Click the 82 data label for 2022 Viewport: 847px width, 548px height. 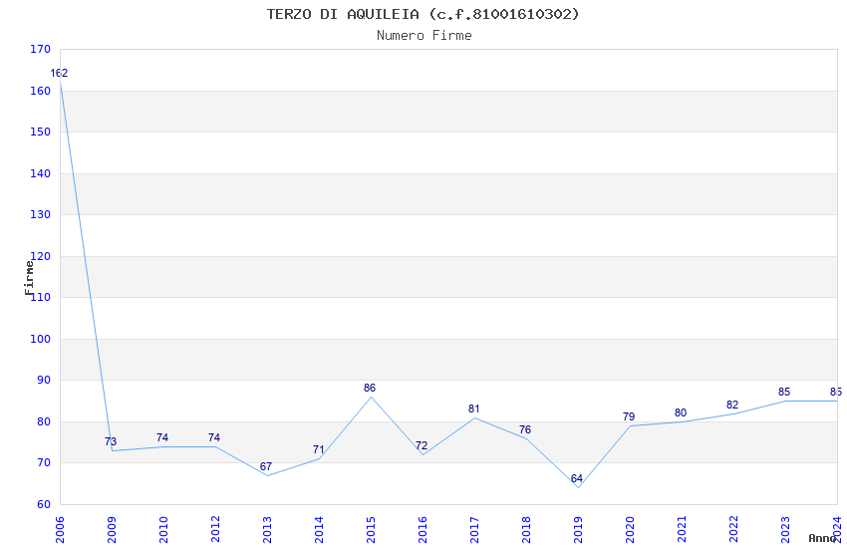click(x=732, y=405)
